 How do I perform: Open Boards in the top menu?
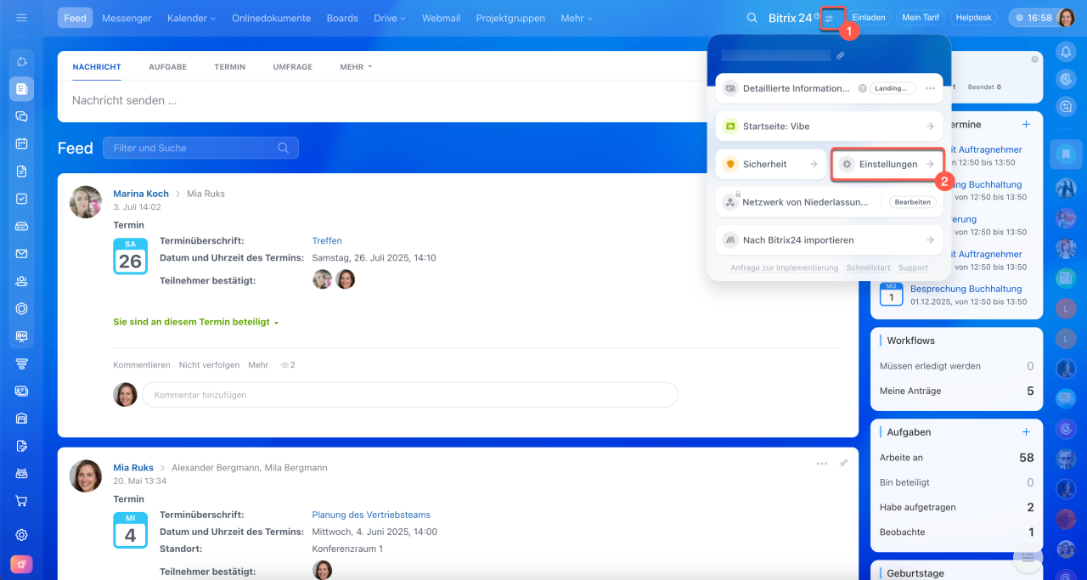click(x=341, y=18)
